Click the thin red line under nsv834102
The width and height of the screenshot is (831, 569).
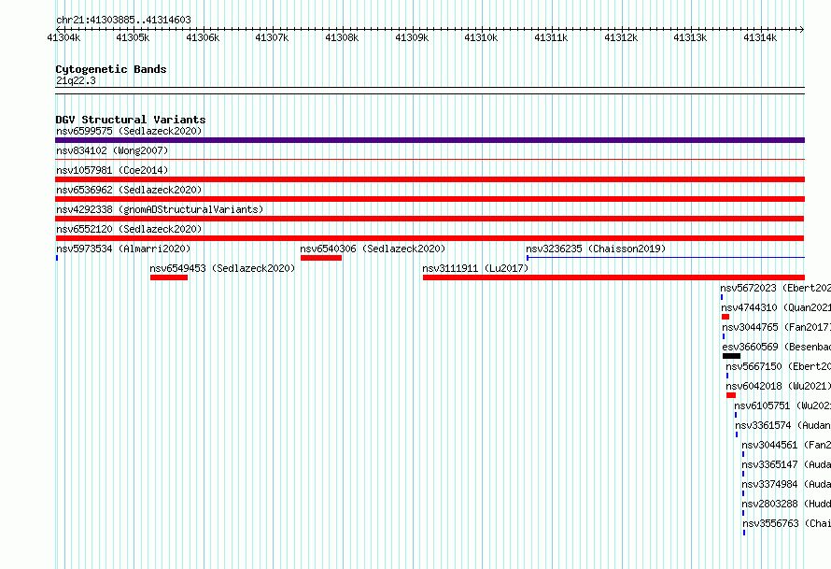point(430,159)
